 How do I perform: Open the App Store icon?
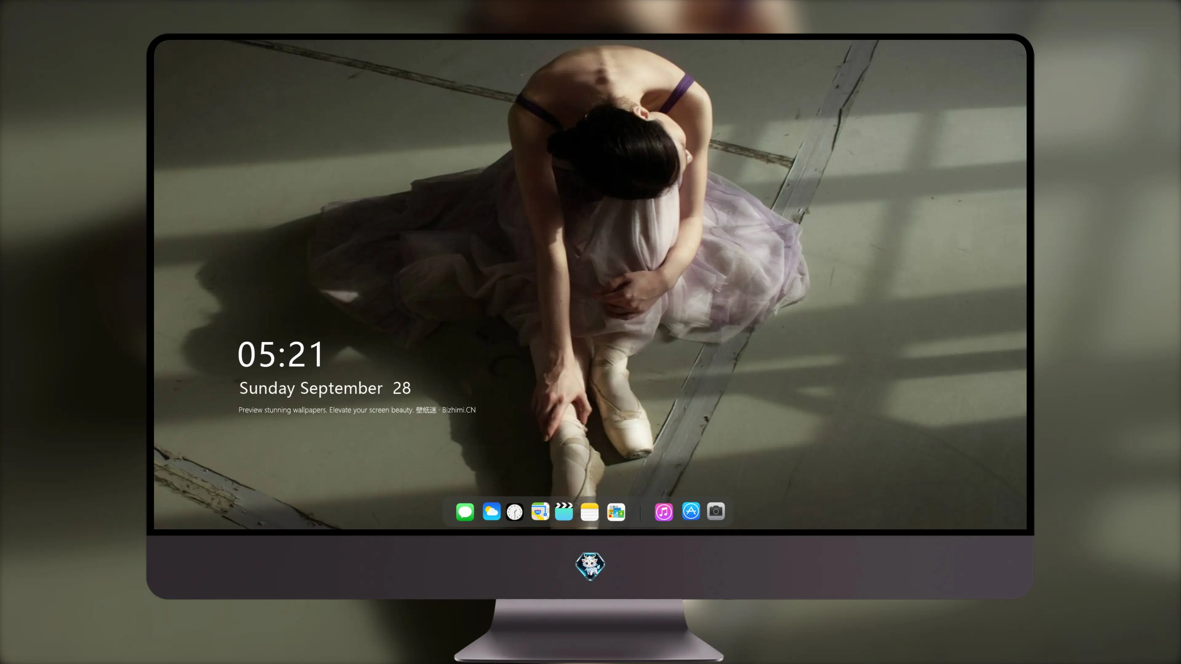691,511
